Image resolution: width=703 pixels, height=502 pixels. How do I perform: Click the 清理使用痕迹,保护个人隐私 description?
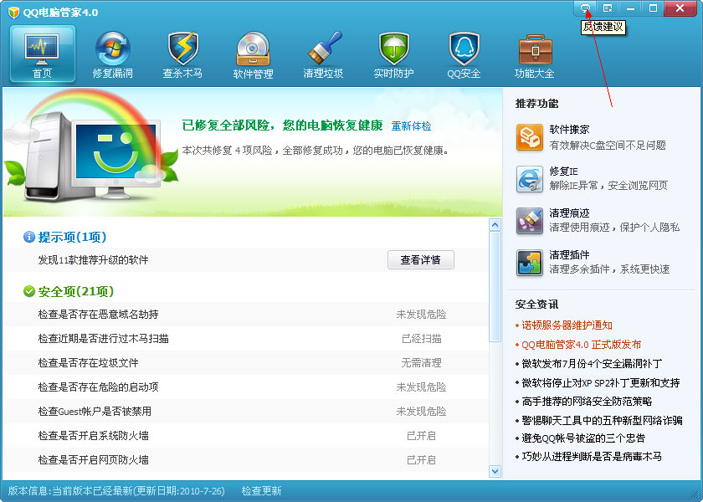[614, 228]
